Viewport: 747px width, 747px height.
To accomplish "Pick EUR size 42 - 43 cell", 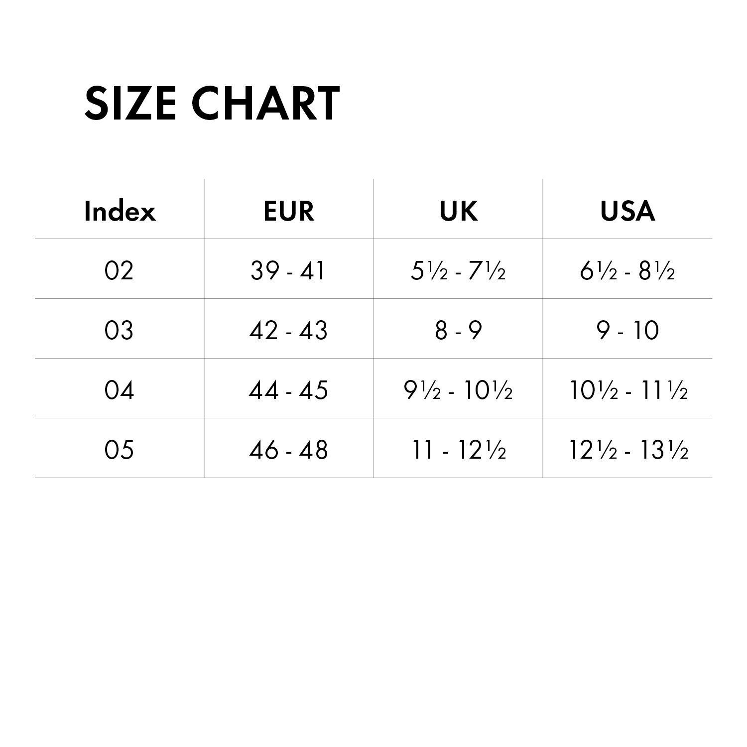I will 288,331.
